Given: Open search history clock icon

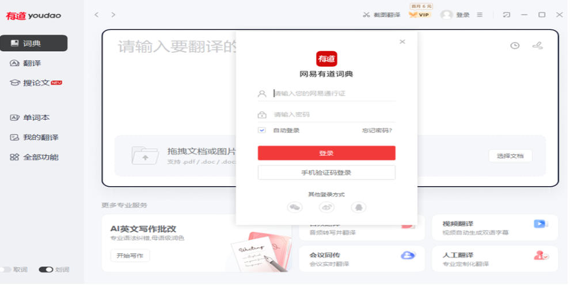Looking at the screenshot, I should click(515, 46).
